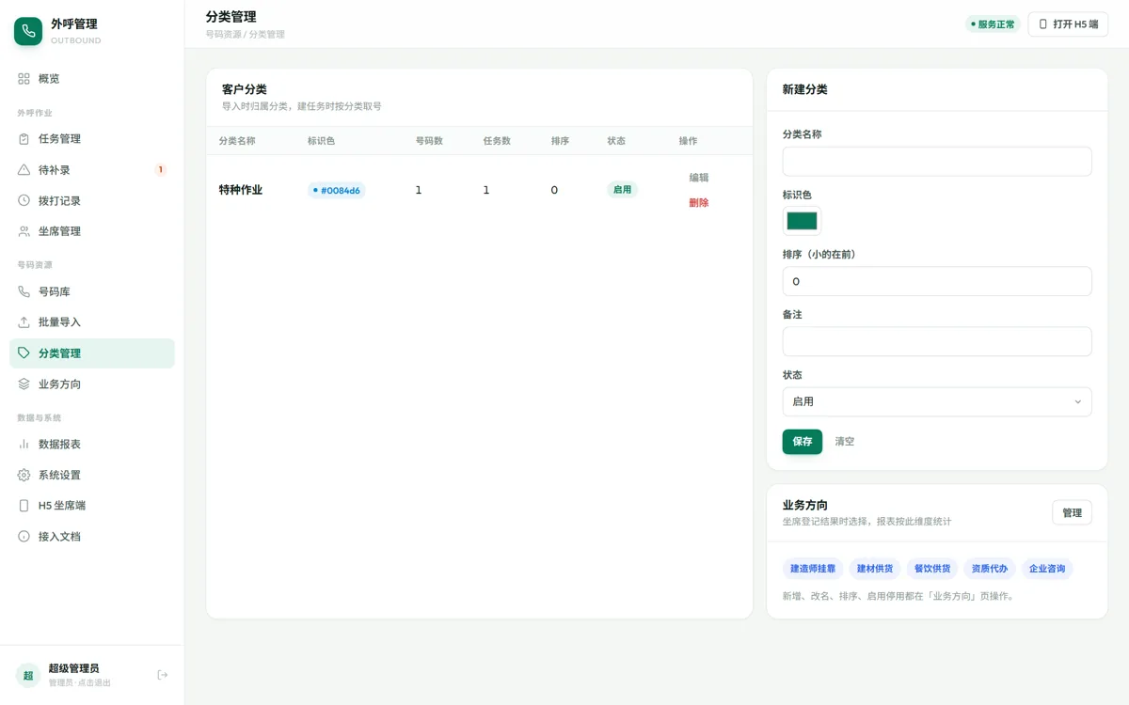Click the 特种作业 category name
Image resolution: width=1129 pixels, height=705 pixels.
pyautogui.click(x=241, y=190)
